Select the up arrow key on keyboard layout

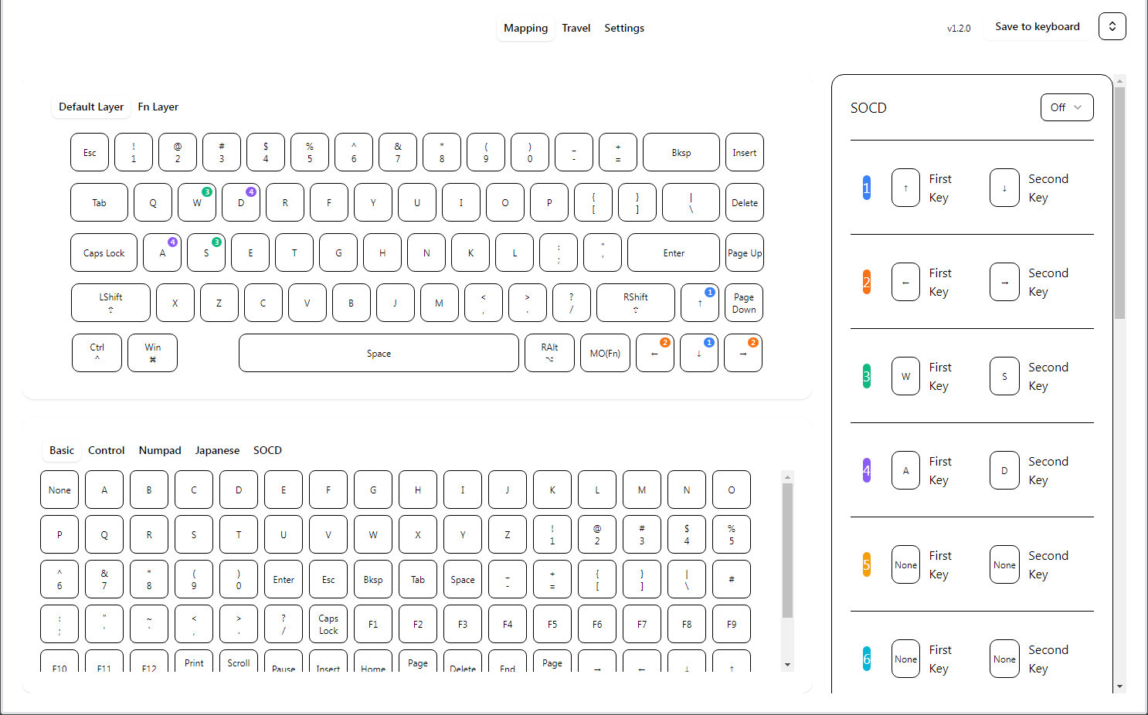[699, 303]
